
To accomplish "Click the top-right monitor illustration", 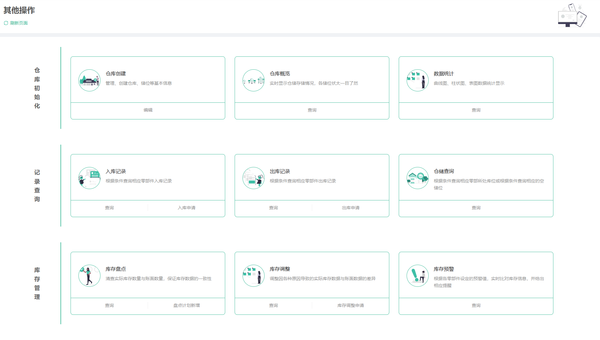I will pos(572,16).
